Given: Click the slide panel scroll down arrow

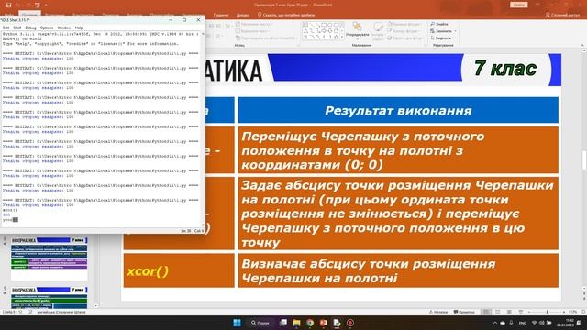Looking at the screenshot, I should tap(95, 305).
